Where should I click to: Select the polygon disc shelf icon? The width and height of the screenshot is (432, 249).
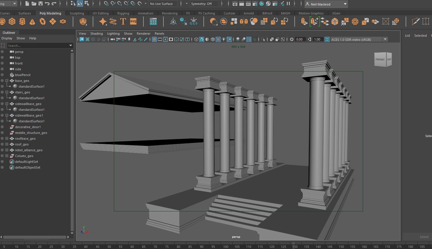(63, 21)
